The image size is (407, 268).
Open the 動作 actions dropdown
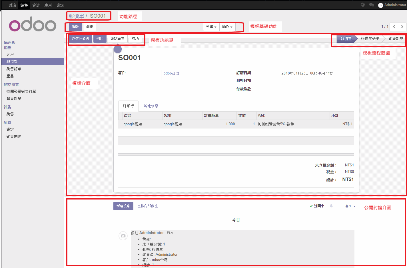click(227, 27)
